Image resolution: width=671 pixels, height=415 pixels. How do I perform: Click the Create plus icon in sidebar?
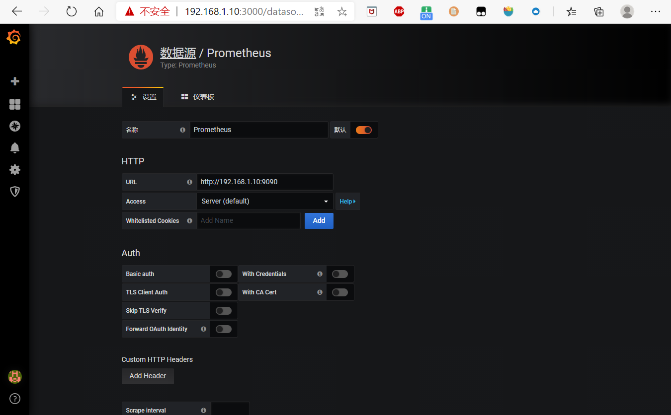[x=15, y=81]
